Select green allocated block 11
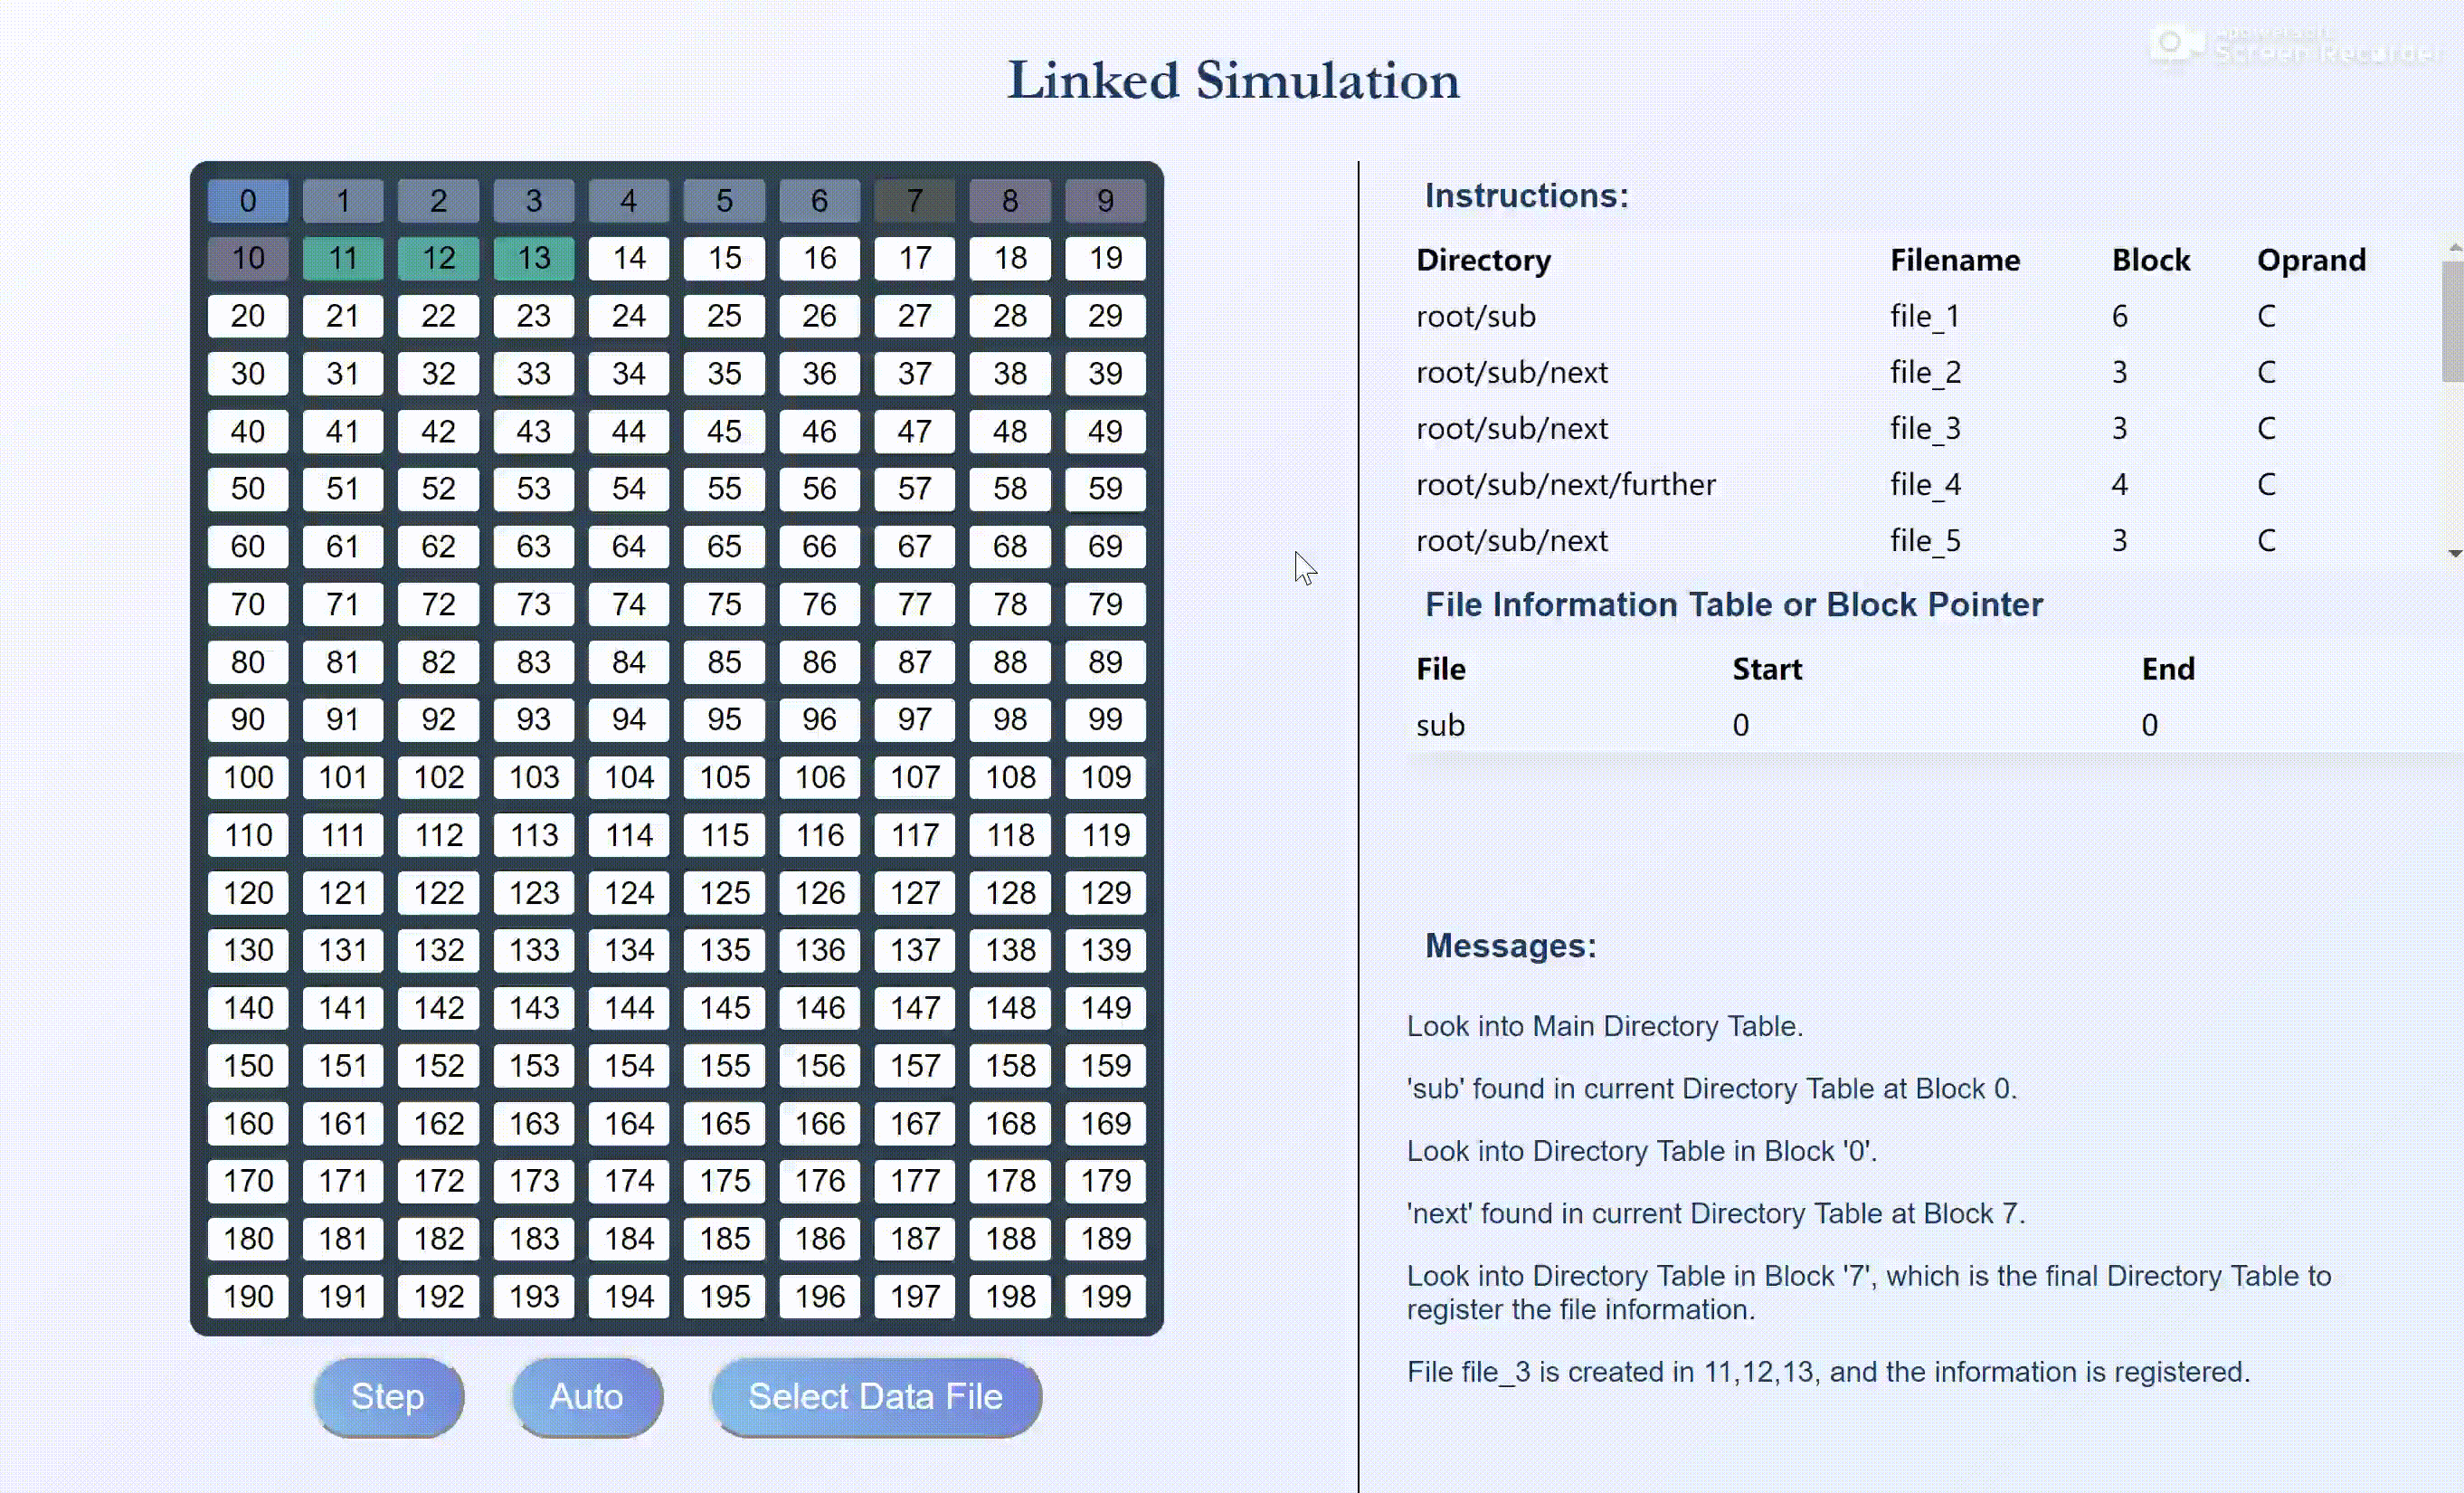Screen dimensions: 2464x1493 pyautogui.click(x=343, y=258)
